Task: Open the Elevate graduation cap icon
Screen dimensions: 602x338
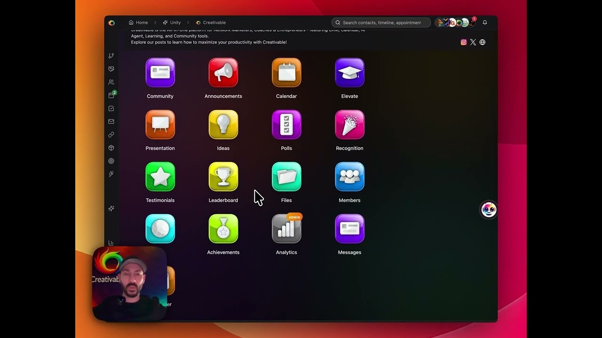Action: coord(349,72)
